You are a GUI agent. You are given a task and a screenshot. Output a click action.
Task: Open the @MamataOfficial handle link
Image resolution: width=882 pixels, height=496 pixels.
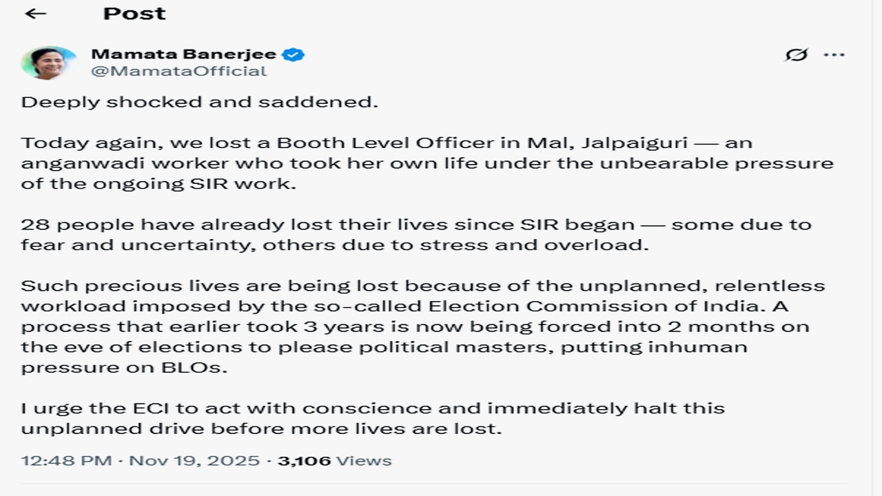[178, 71]
